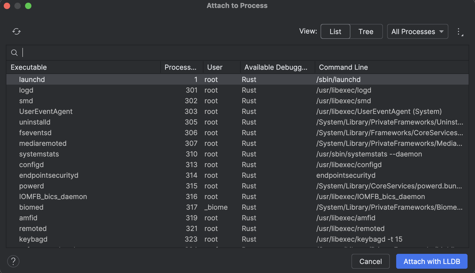Sort by the Process ID column
Screen dimensions: 475x273
181,67
